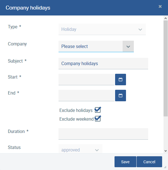Expand the Company dropdown arrow
This screenshot has width=168, height=170.
[128, 47]
